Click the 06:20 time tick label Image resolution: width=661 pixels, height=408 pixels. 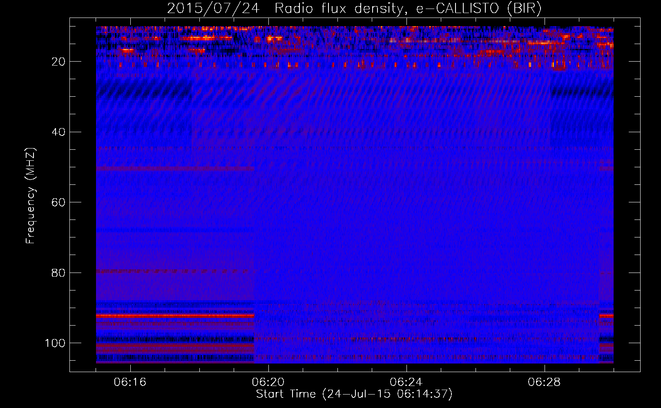(x=268, y=382)
